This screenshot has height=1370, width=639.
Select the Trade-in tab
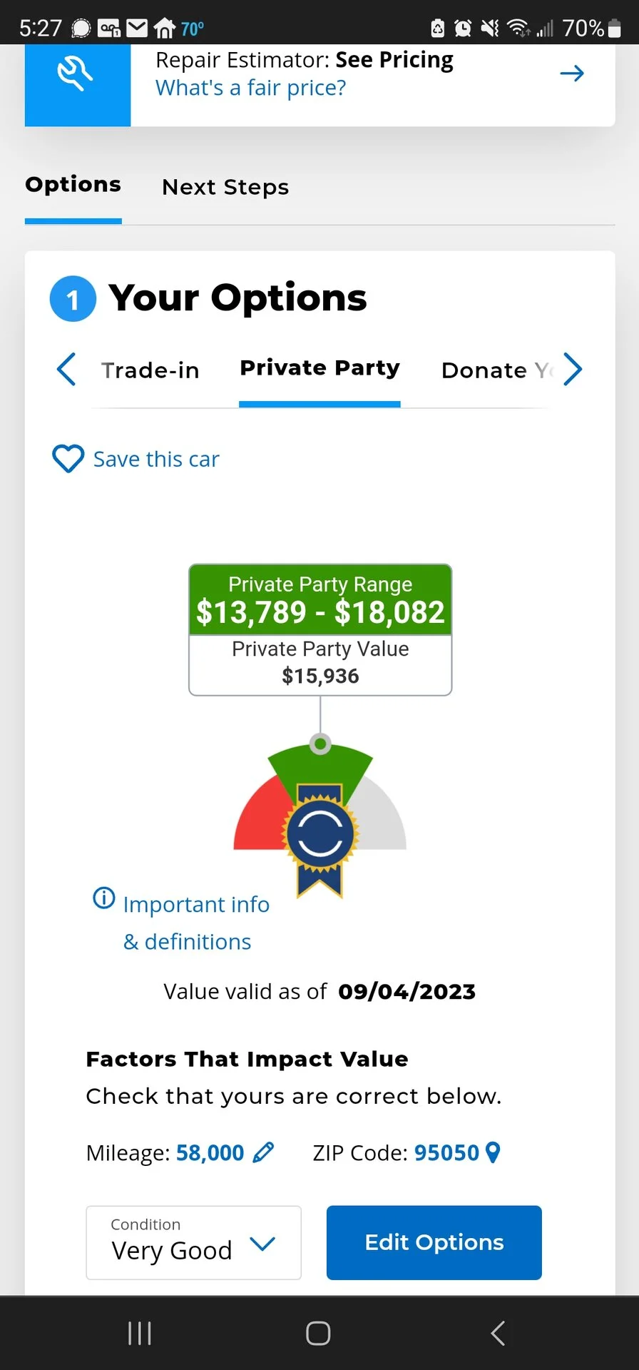tap(150, 370)
